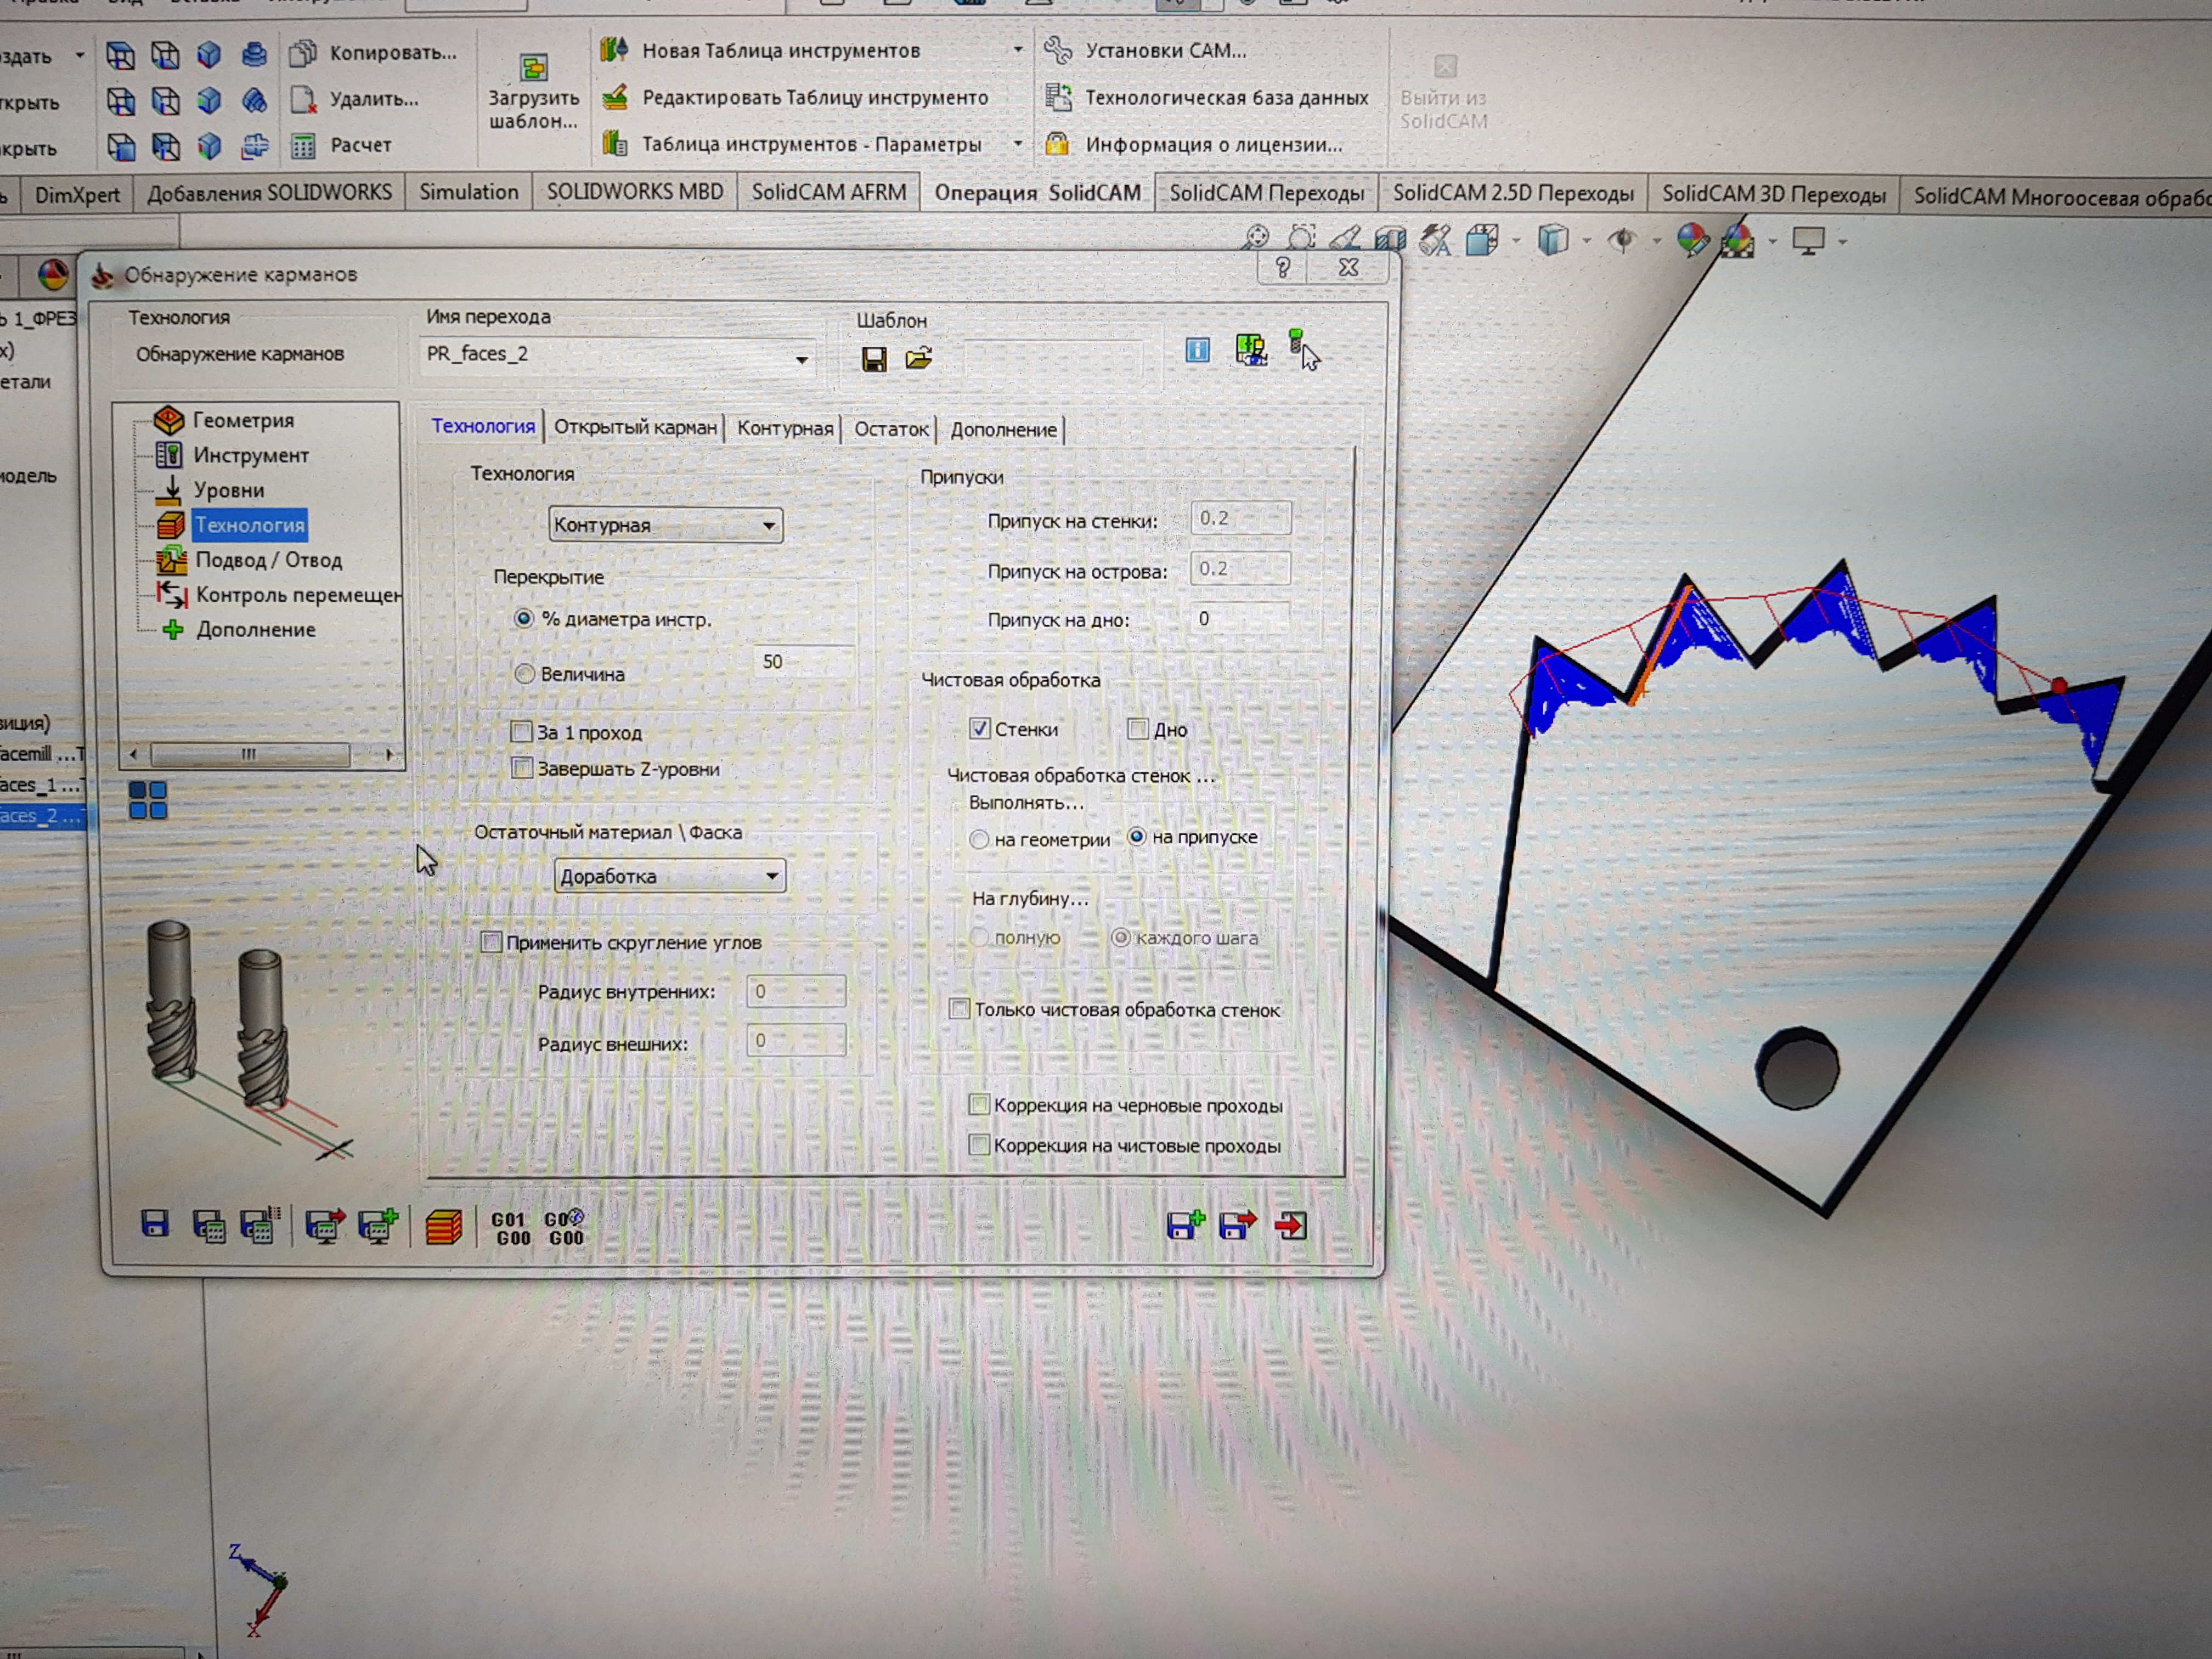The height and width of the screenshot is (1659, 2212).
Task: Open the load template folder icon
Action: 919,358
